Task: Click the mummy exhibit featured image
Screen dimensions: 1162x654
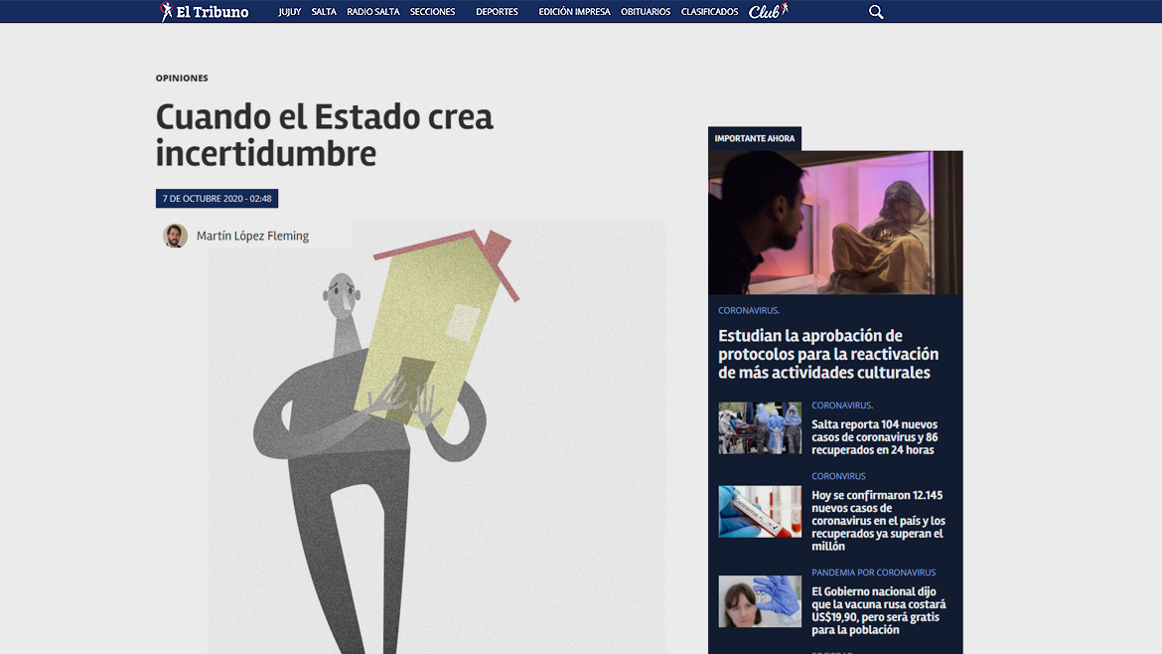Action: [x=835, y=222]
